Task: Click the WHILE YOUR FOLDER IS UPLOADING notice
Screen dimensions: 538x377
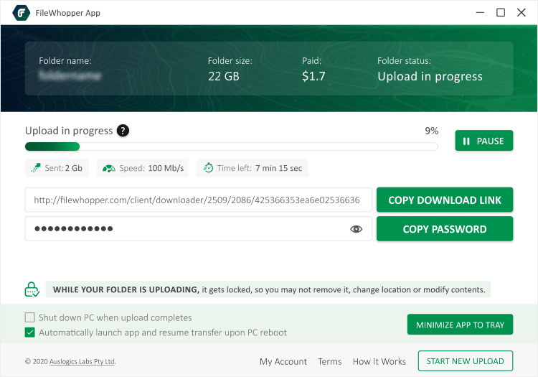Action: [268, 289]
